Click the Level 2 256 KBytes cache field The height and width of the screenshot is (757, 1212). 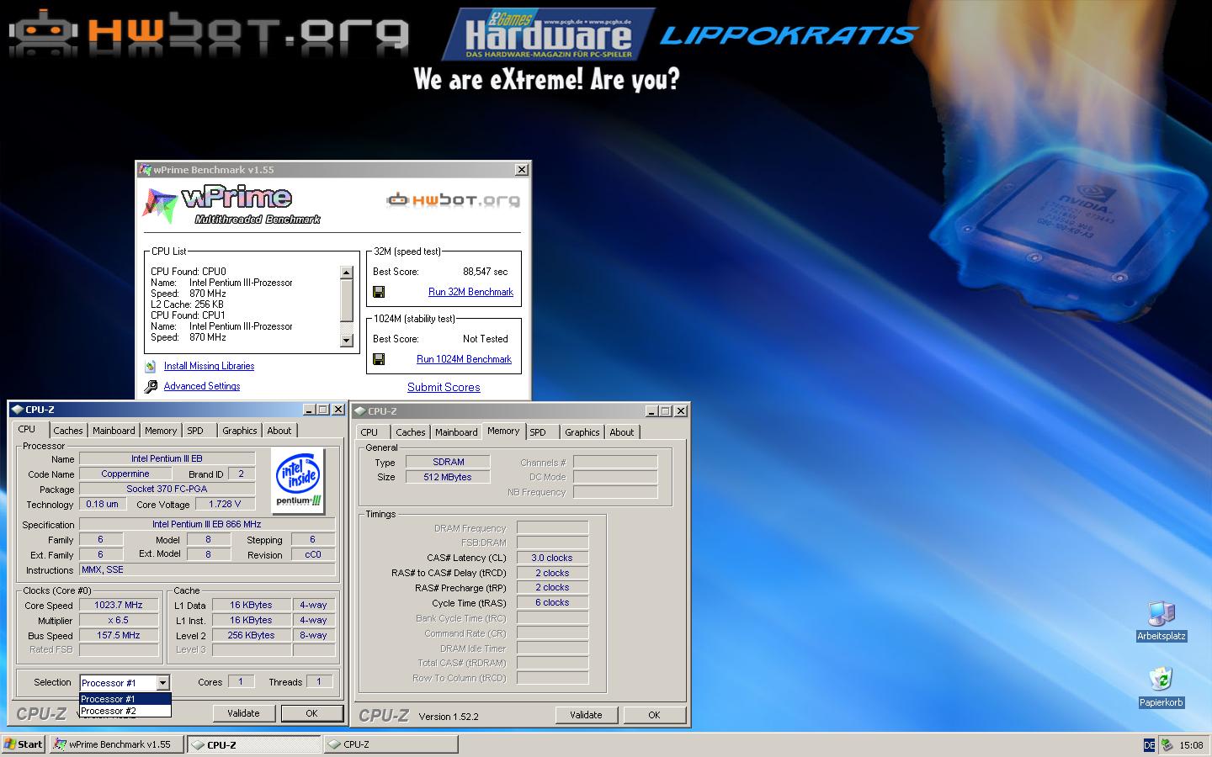point(252,635)
